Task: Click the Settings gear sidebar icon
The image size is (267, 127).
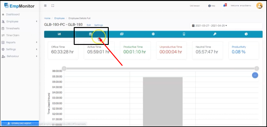Action: pos(3,49)
